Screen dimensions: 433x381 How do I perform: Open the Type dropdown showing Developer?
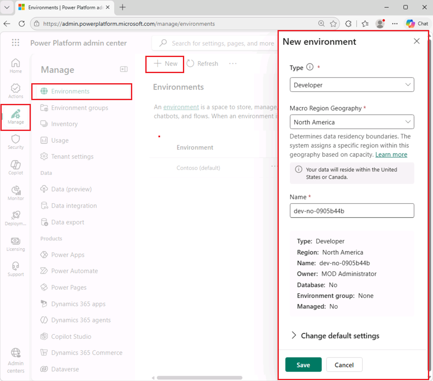click(352, 85)
